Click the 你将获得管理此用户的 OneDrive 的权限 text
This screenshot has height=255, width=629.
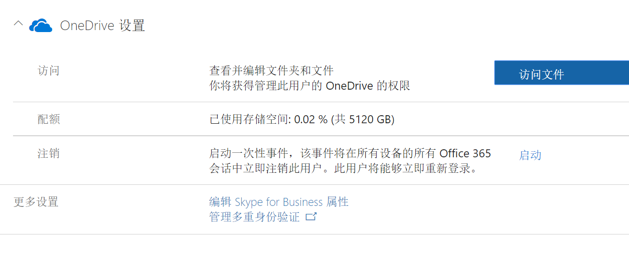pyautogui.click(x=309, y=86)
